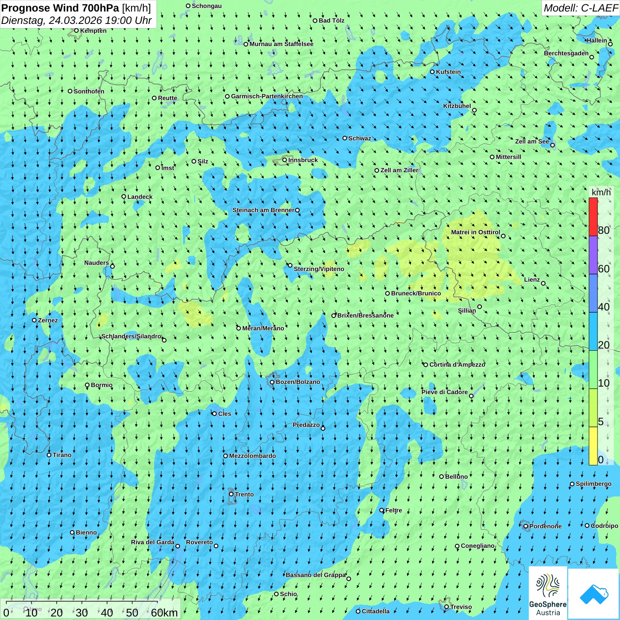620x620 pixels.
Task: Click the 'Tirano' label
Action: 62,455
